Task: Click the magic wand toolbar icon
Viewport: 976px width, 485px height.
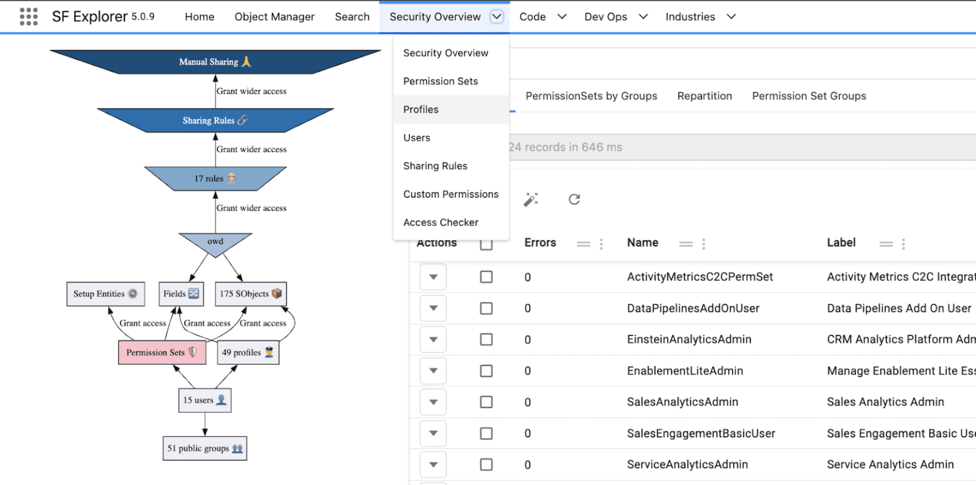Action: pyautogui.click(x=531, y=200)
